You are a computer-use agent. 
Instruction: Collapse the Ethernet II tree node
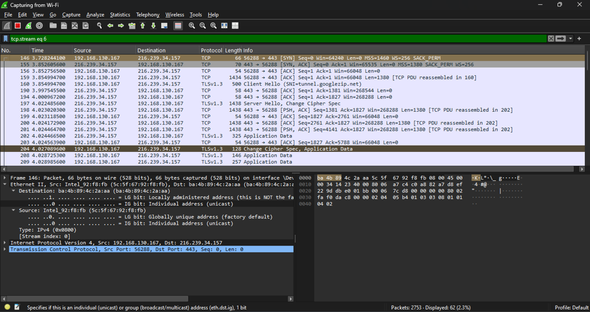coord(4,184)
